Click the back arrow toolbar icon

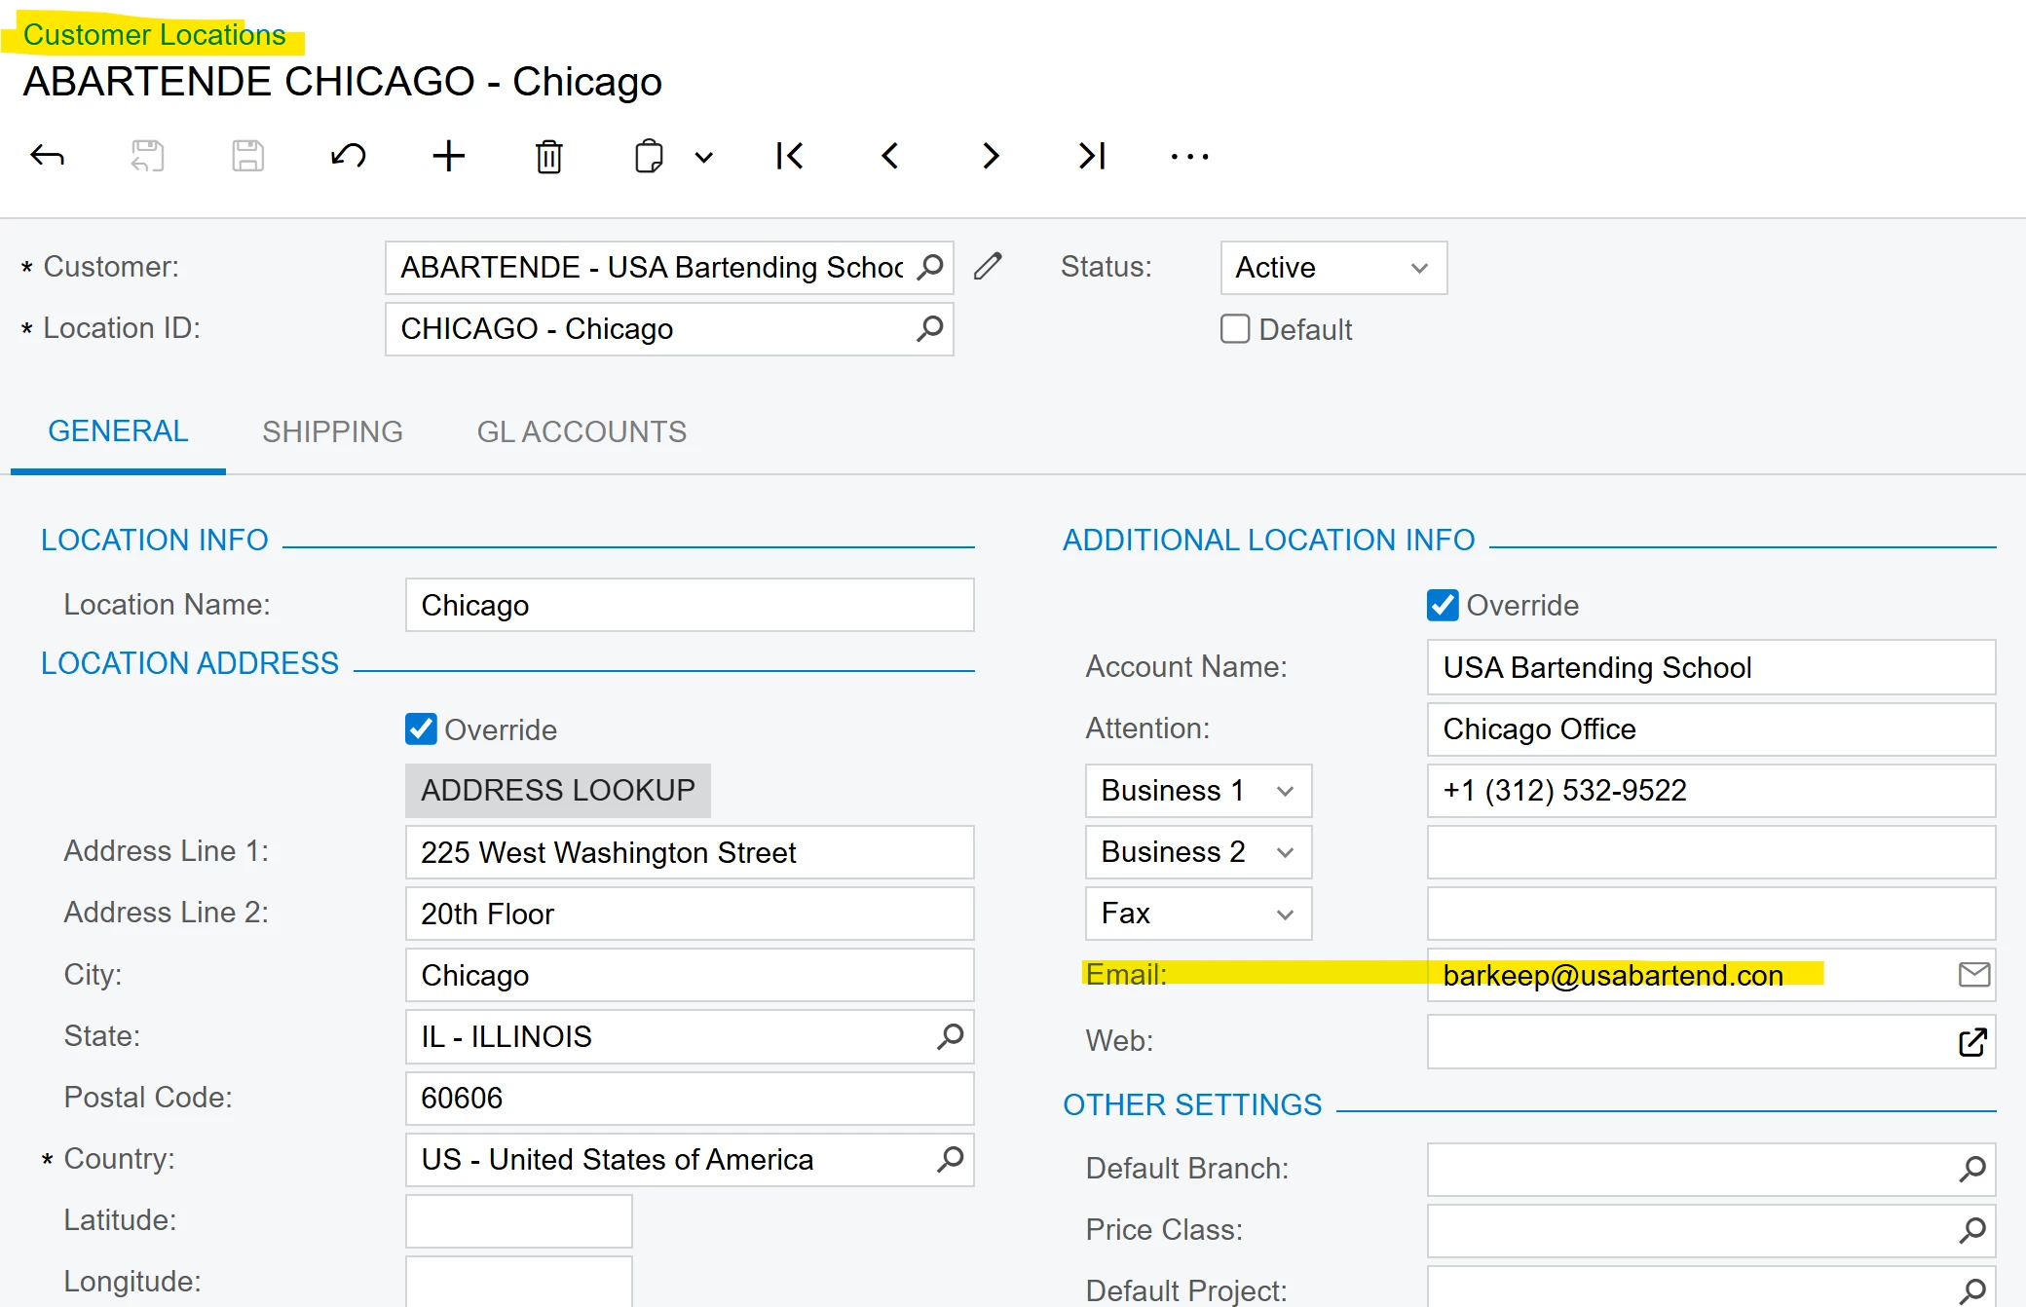click(x=47, y=156)
